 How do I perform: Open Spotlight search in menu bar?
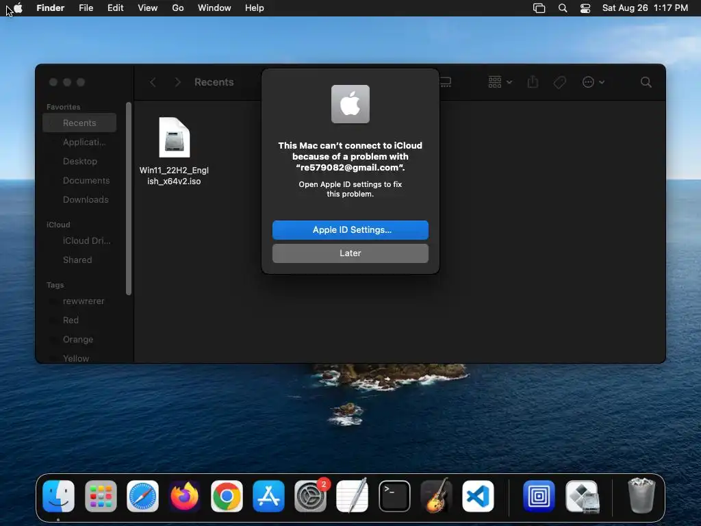click(563, 8)
